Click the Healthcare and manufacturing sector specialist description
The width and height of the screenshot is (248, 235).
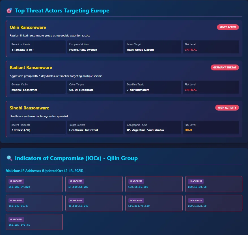[x=39, y=116]
